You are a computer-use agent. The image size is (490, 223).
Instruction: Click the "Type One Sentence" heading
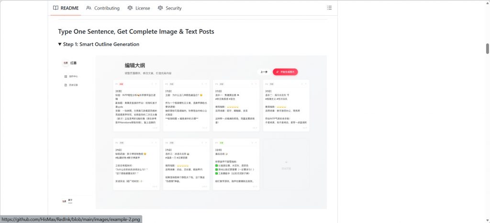pos(136,31)
